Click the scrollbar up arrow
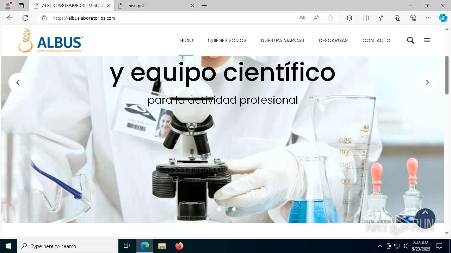 [447, 28]
